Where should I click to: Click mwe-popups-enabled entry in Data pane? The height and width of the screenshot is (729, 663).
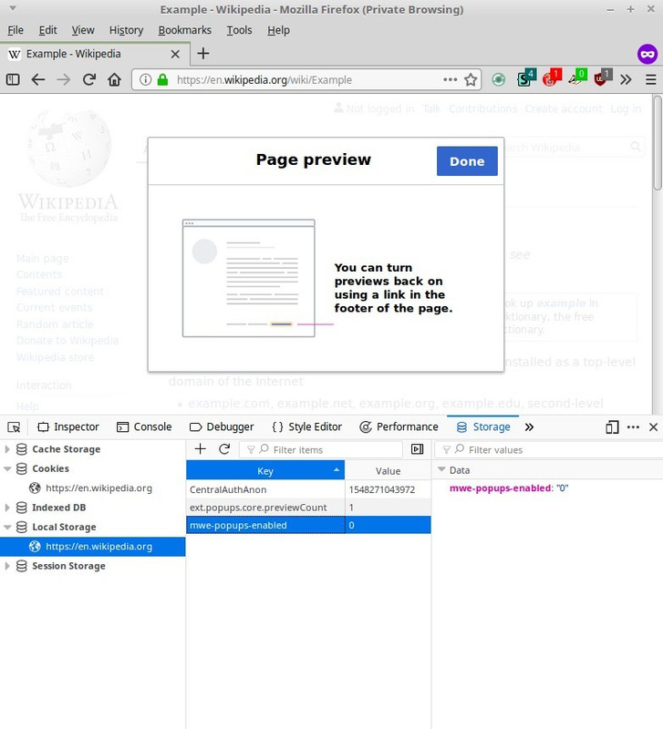click(509, 488)
